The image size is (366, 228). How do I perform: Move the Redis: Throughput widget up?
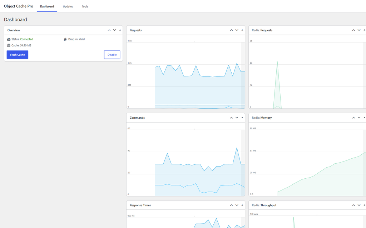[x=353, y=205]
